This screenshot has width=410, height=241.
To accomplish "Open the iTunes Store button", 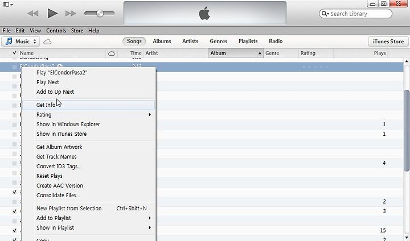I will click(x=388, y=41).
